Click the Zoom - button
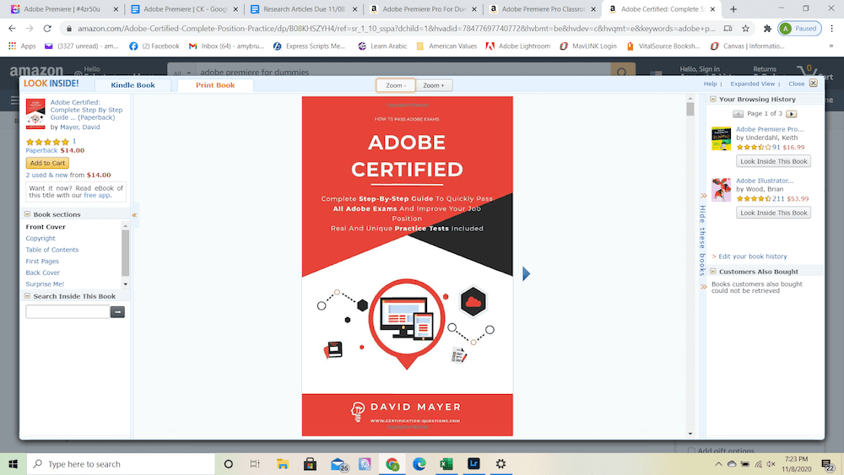The width and height of the screenshot is (844, 475). point(396,85)
